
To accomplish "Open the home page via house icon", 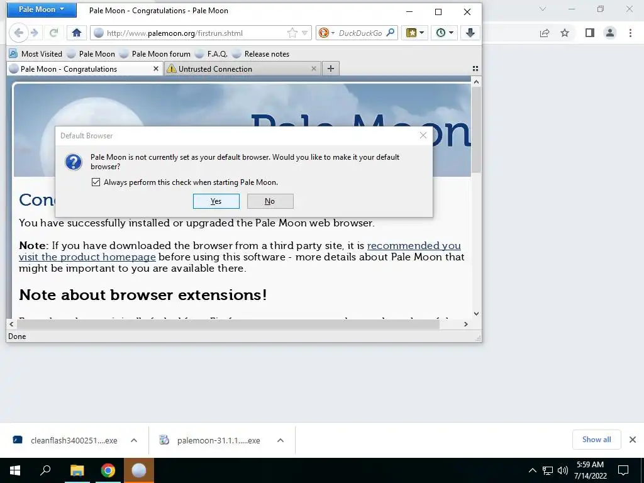I will 76,33.
